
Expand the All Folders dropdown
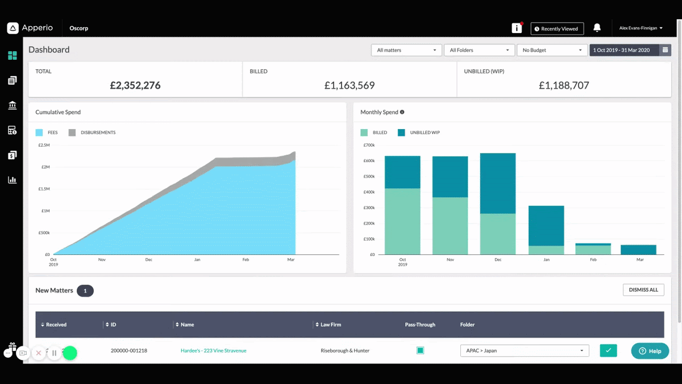point(479,50)
